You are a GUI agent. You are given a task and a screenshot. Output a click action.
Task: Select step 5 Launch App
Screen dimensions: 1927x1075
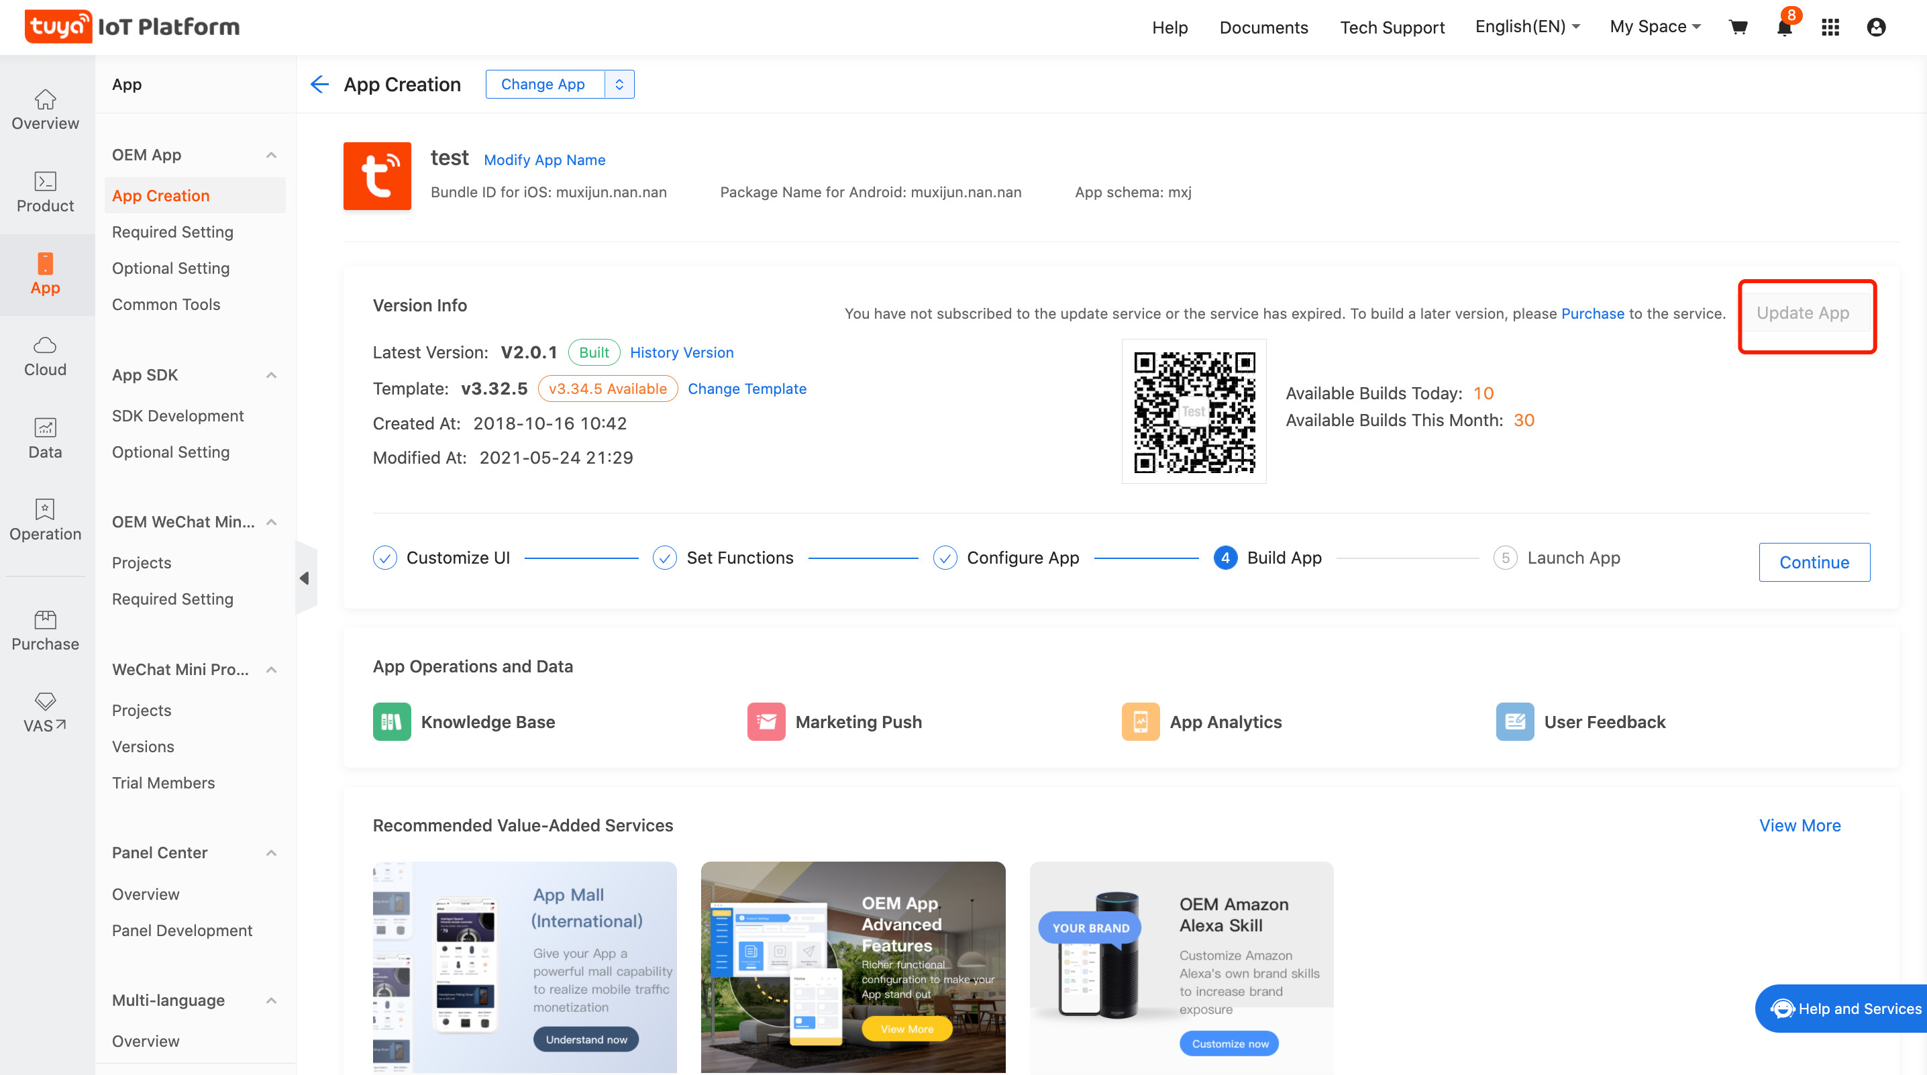[x=1557, y=558]
